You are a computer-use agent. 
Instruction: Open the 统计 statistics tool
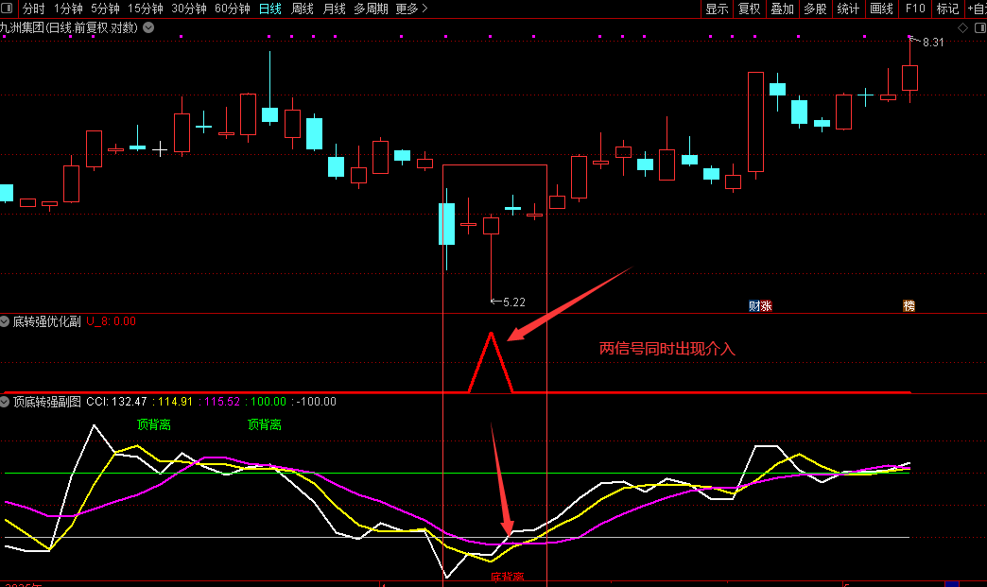849,9
